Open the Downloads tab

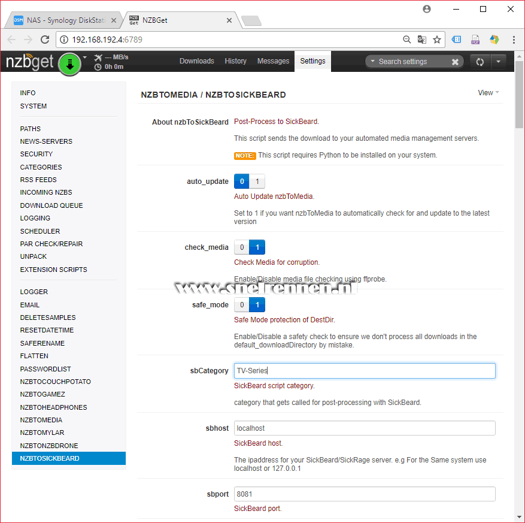click(196, 61)
